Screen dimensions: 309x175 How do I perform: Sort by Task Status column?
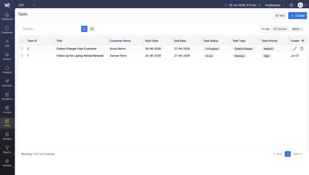click(211, 41)
